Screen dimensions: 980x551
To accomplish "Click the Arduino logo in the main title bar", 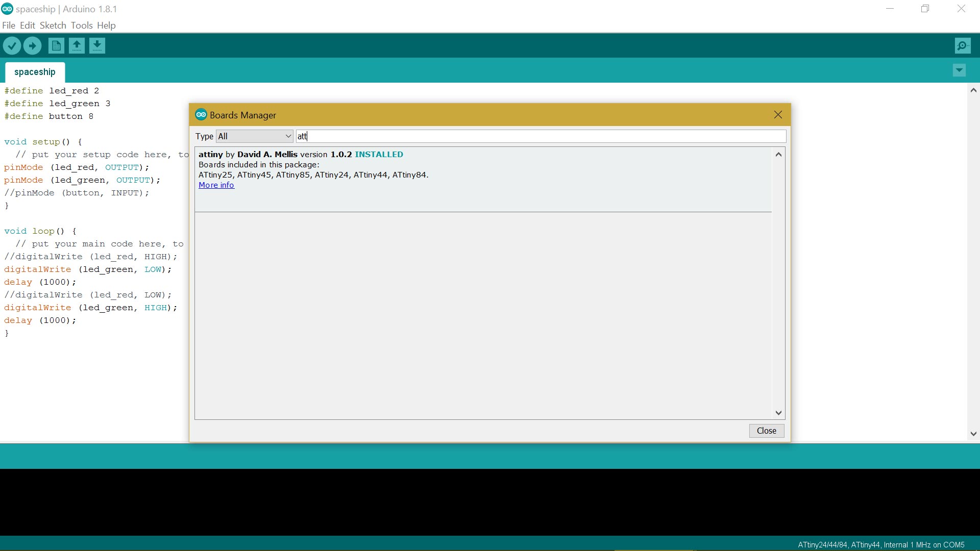I will coord(7,9).
